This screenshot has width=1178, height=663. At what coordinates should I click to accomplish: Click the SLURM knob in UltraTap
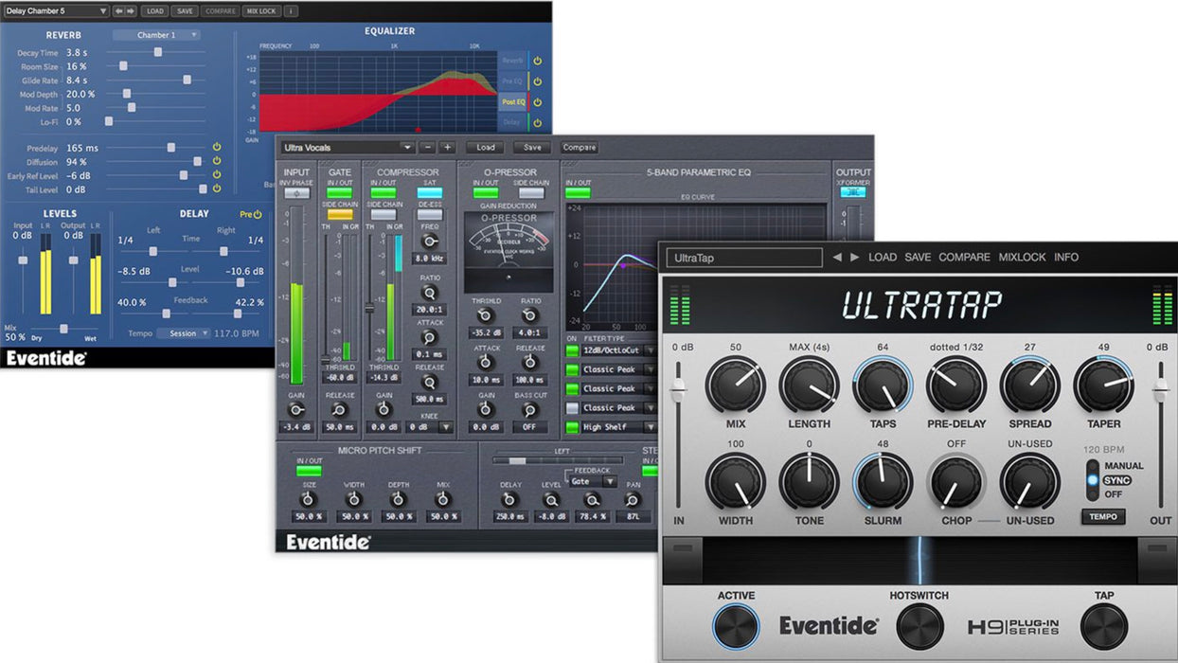coord(883,481)
